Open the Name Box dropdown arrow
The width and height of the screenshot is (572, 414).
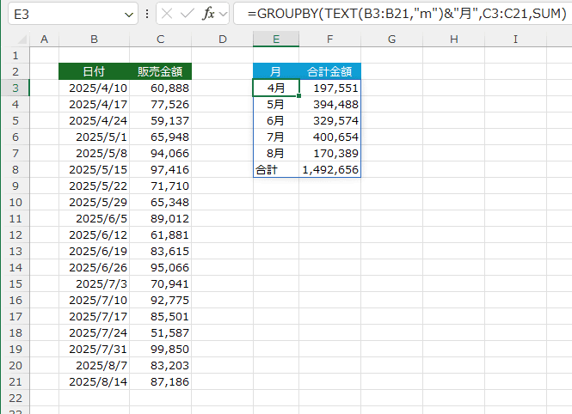tap(129, 15)
